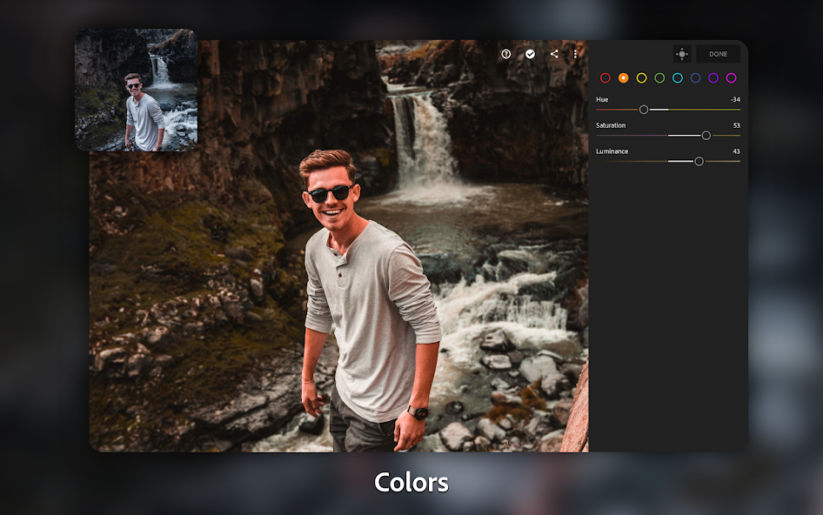This screenshot has width=823, height=515.
Task: Select the red color channel circle
Action: tap(606, 78)
